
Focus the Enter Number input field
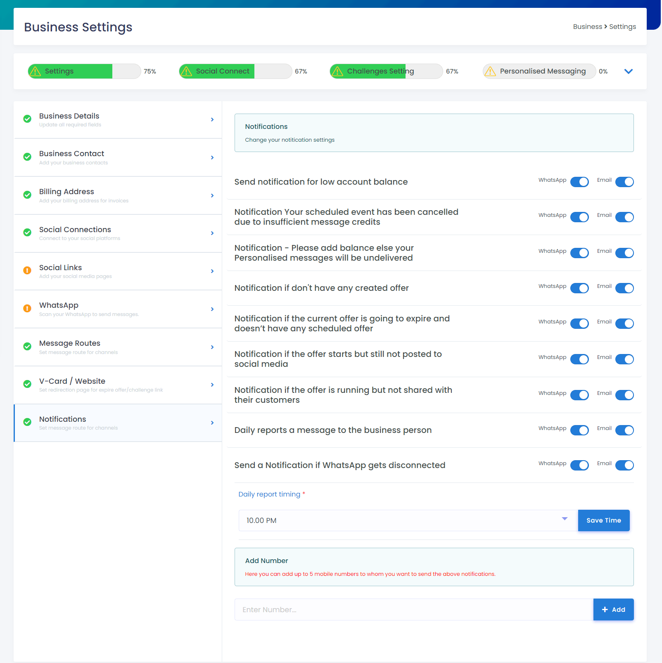point(414,610)
